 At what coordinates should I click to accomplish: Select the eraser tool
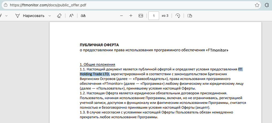[59, 16]
